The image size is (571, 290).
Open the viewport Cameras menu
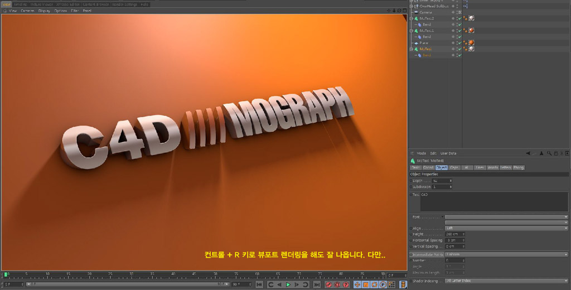pyautogui.click(x=27, y=11)
